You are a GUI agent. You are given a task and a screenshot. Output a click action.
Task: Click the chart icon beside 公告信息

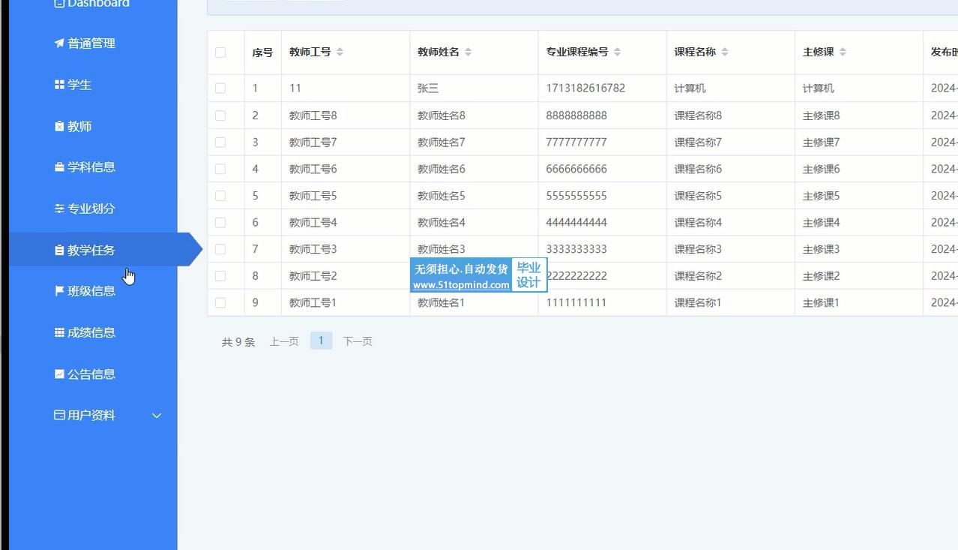point(59,374)
